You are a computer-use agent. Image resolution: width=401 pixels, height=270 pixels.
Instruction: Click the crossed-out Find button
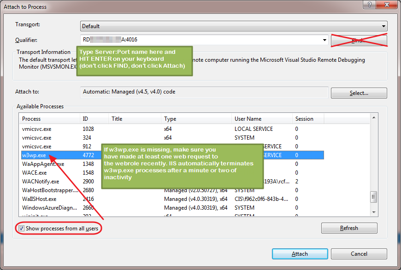[x=359, y=40]
